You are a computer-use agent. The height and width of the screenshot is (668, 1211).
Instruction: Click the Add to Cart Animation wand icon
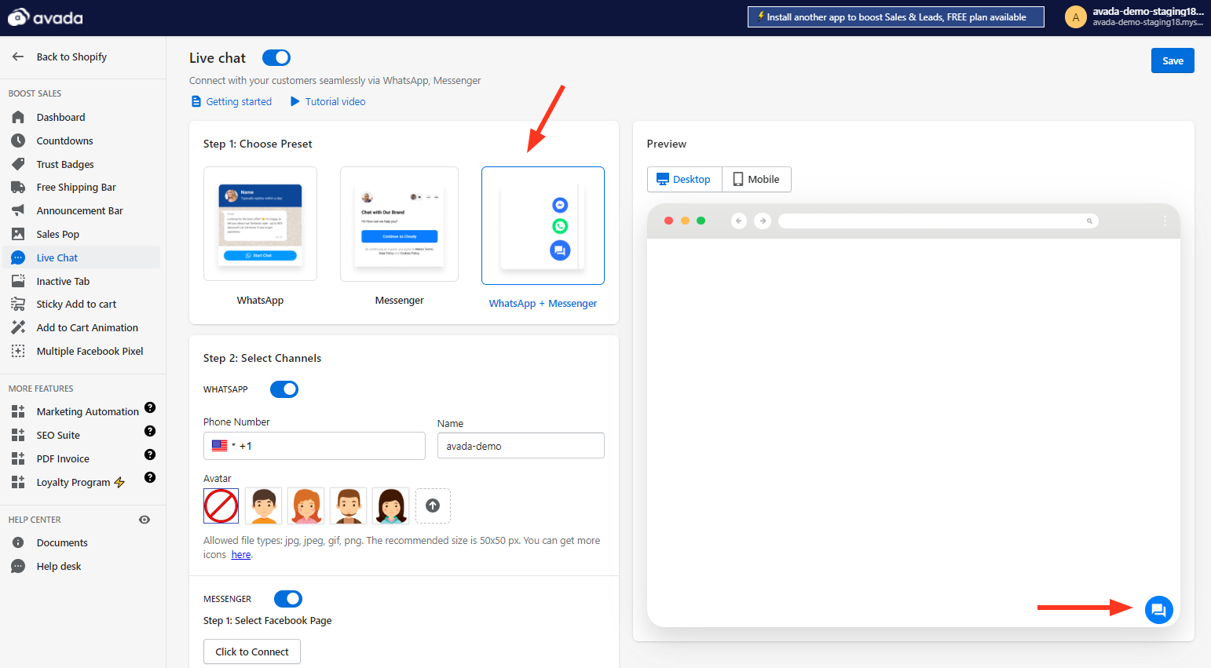pos(18,327)
